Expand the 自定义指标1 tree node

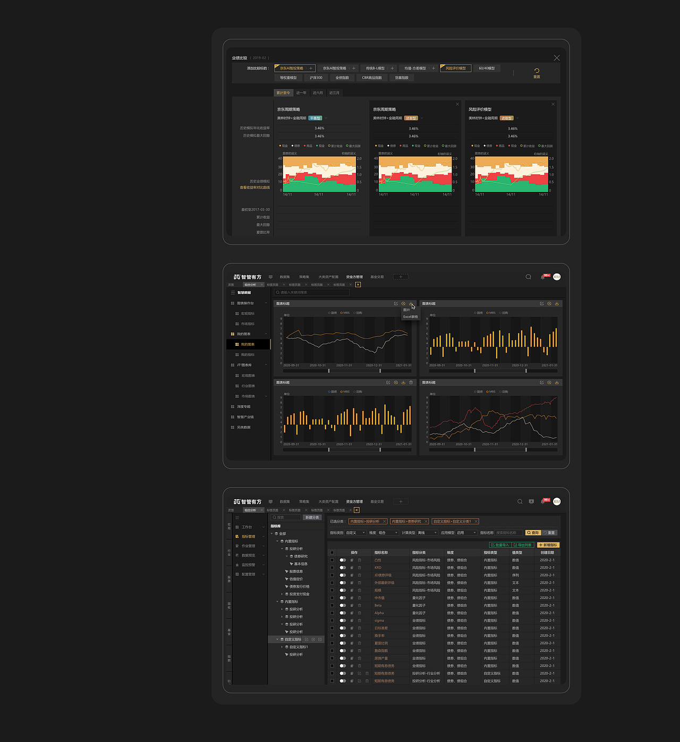click(282, 647)
